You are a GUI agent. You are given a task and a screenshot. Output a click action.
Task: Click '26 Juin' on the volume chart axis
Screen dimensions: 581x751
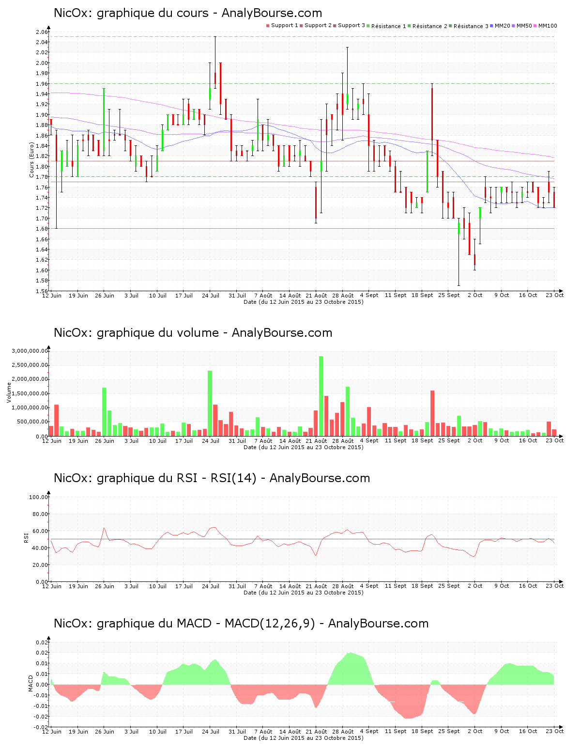[105, 441]
